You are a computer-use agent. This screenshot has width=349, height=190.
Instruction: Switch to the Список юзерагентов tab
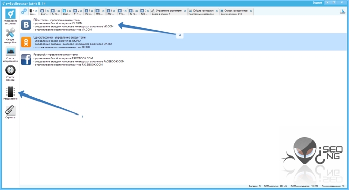tap(236, 12)
